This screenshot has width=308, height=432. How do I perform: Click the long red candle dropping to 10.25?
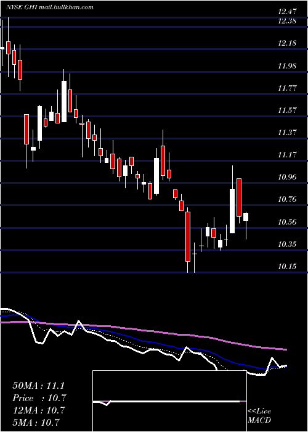point(188,236)
